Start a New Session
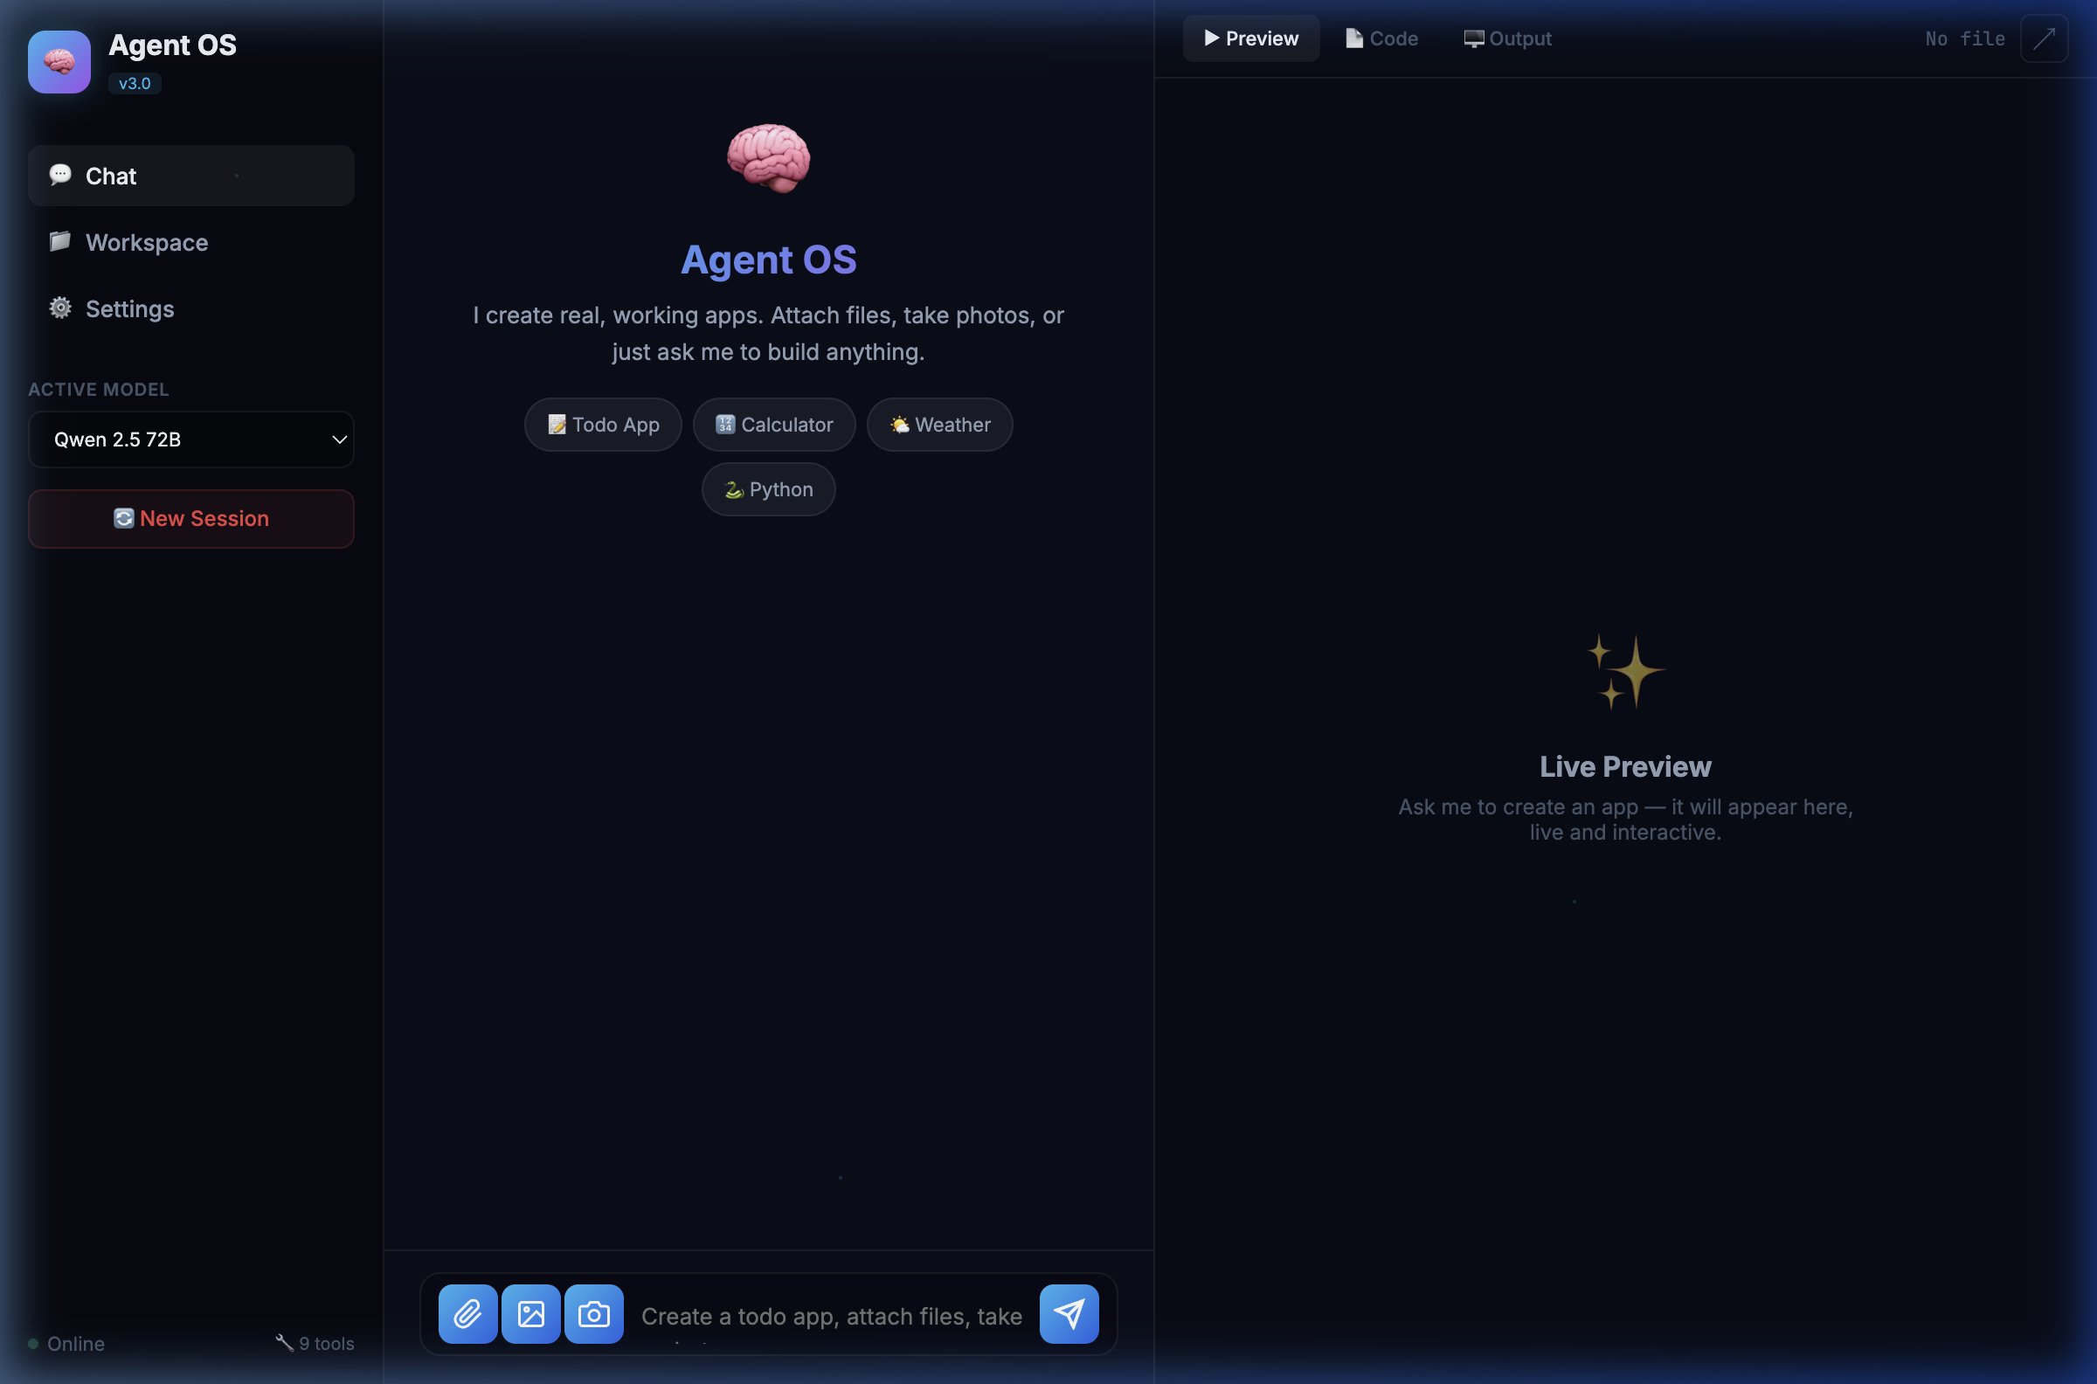 coord(191,518)
